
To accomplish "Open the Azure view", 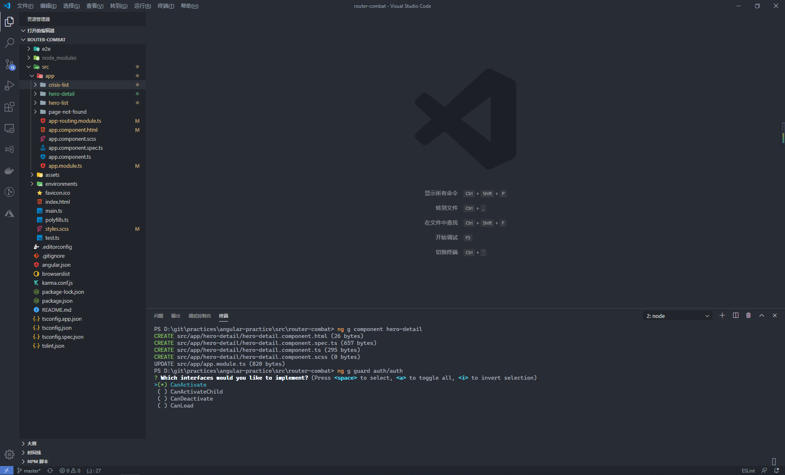I will pos(9,213).
